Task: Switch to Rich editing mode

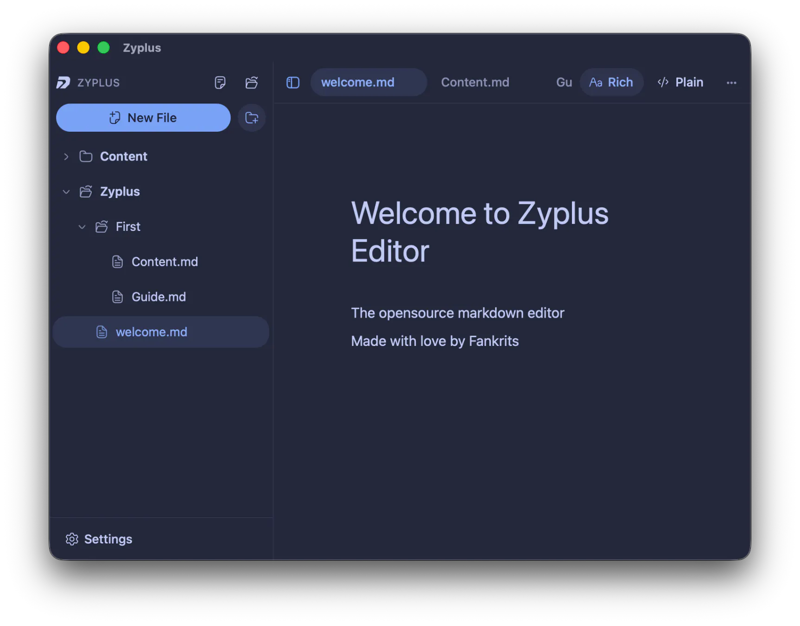Action: [x=611, y=82]
